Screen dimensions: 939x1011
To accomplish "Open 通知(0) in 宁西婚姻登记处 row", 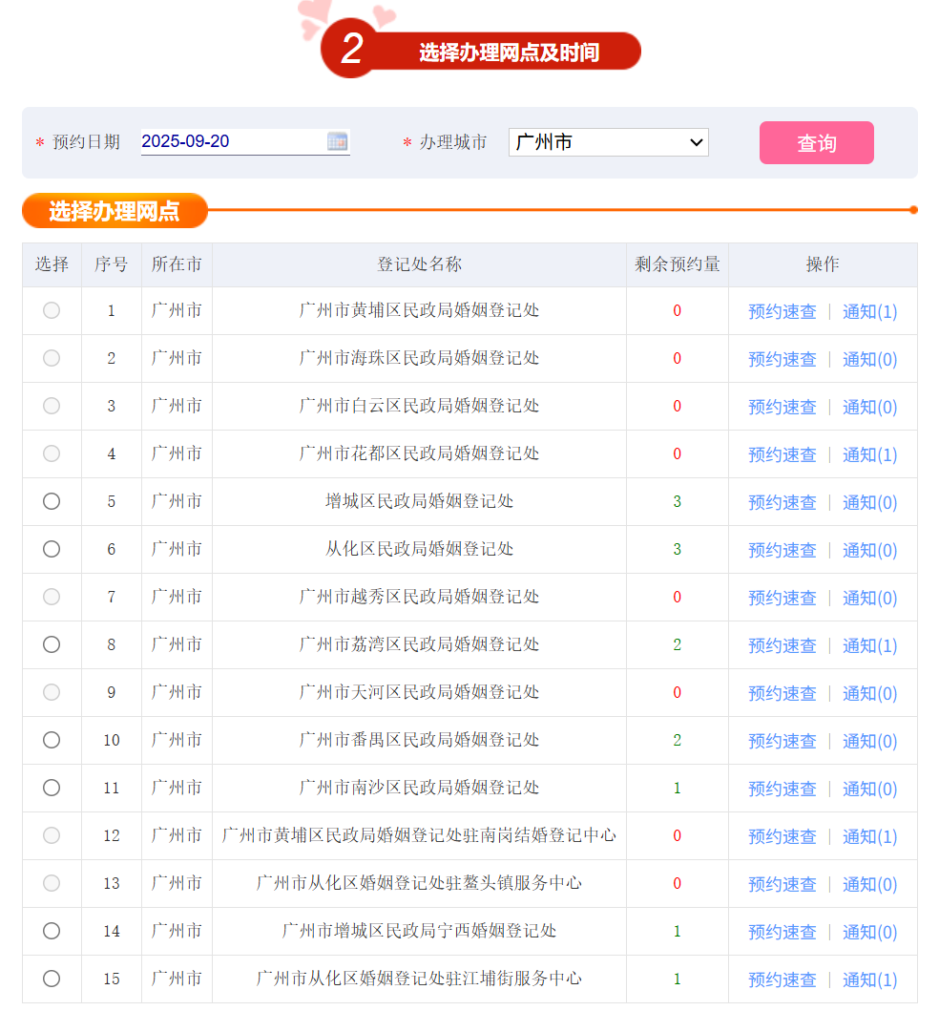I will [x=870, y=932].
